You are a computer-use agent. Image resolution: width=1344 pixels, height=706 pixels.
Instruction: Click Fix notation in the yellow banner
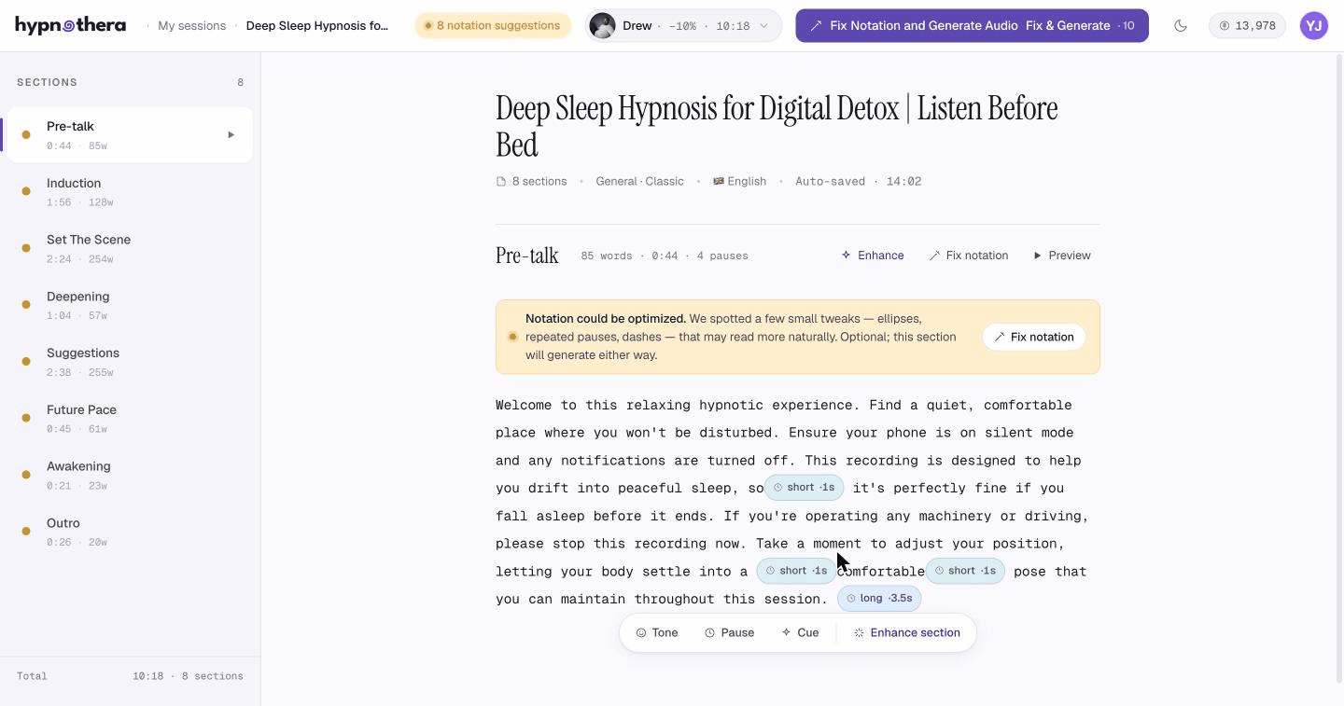1033,337
